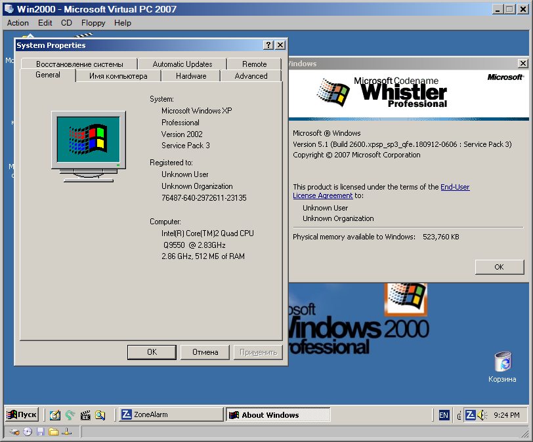Screen dimensions: 533x442
Task: Click the Virtual PC hard disk status icon
Action: tap(14, 432)
